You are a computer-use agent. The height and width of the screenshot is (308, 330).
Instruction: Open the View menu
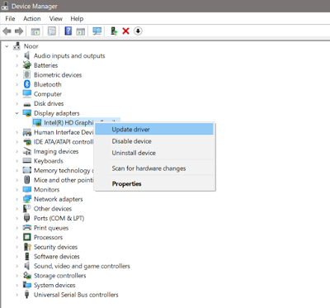pyautogui.click(x=56, y=18)
